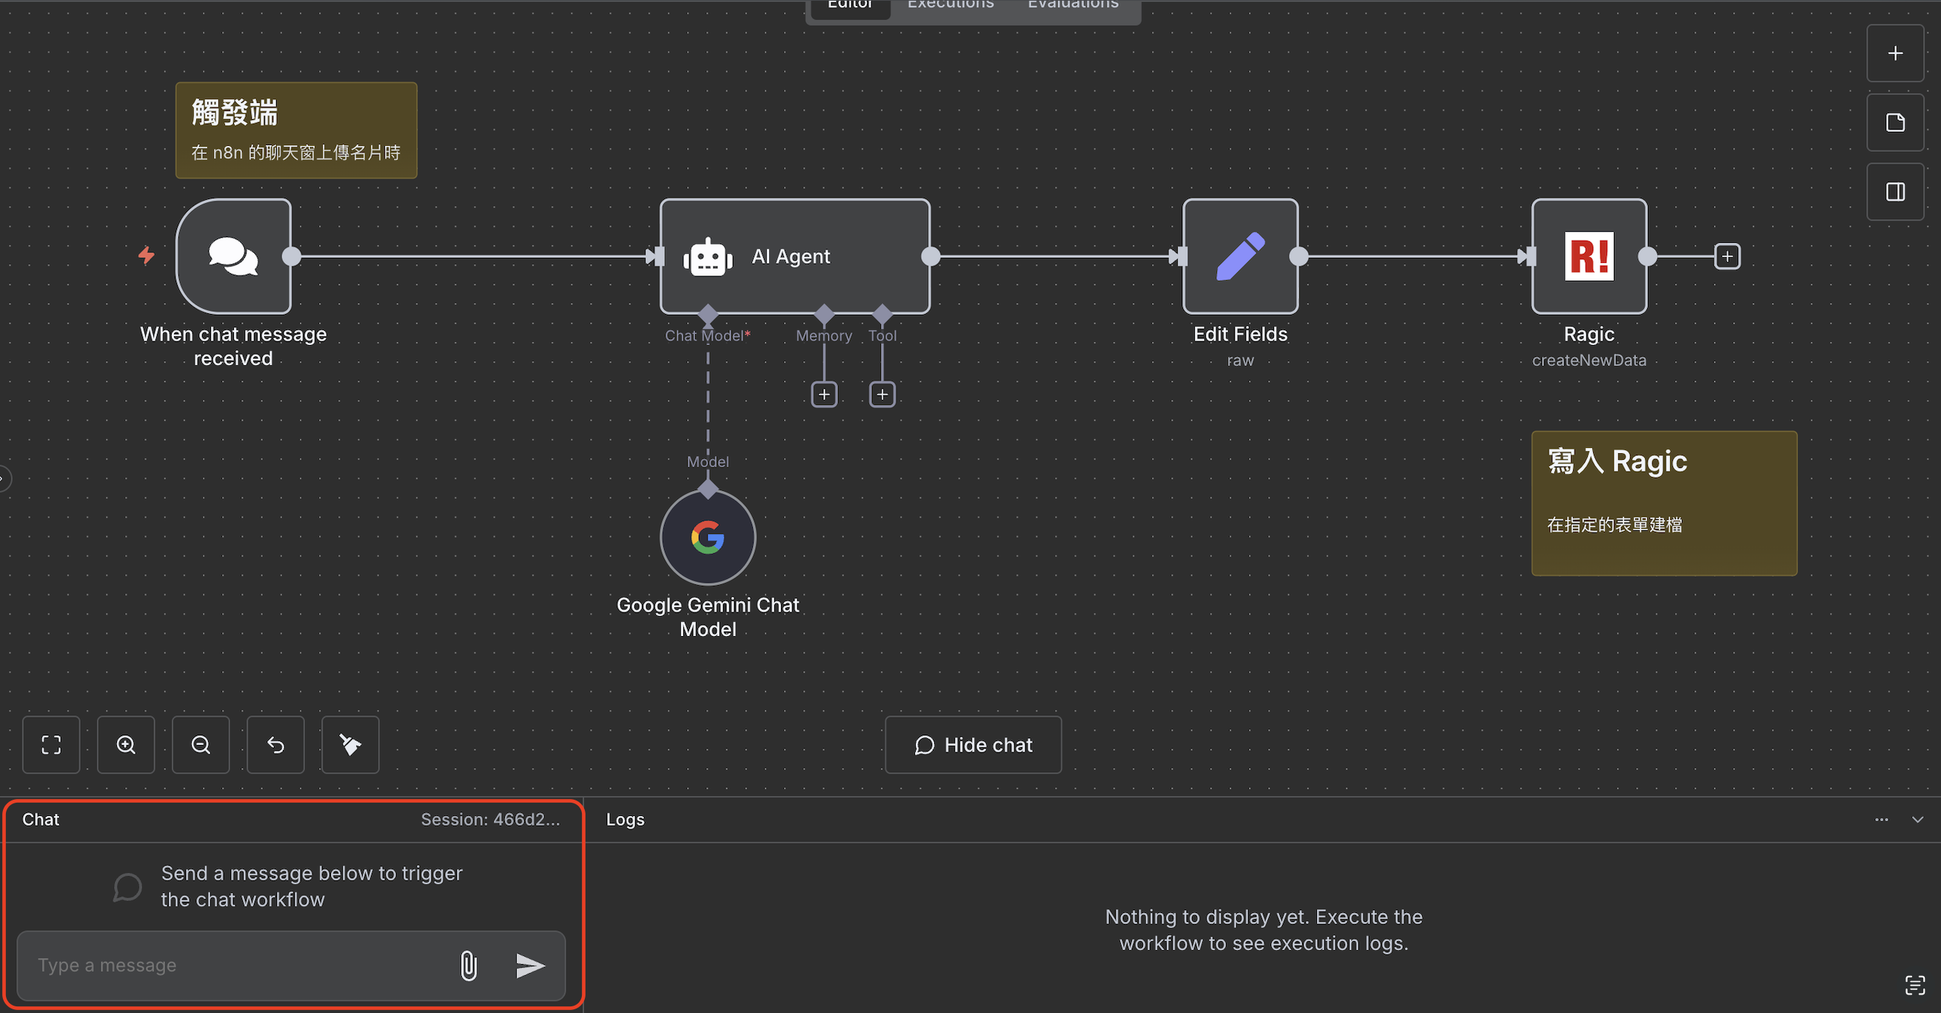Switch to the Executions tab
This screenshot has width=1941, height=1013.
pos(951,6)
